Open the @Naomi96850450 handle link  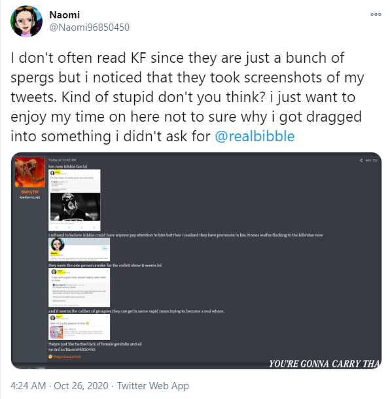point(90,27)
